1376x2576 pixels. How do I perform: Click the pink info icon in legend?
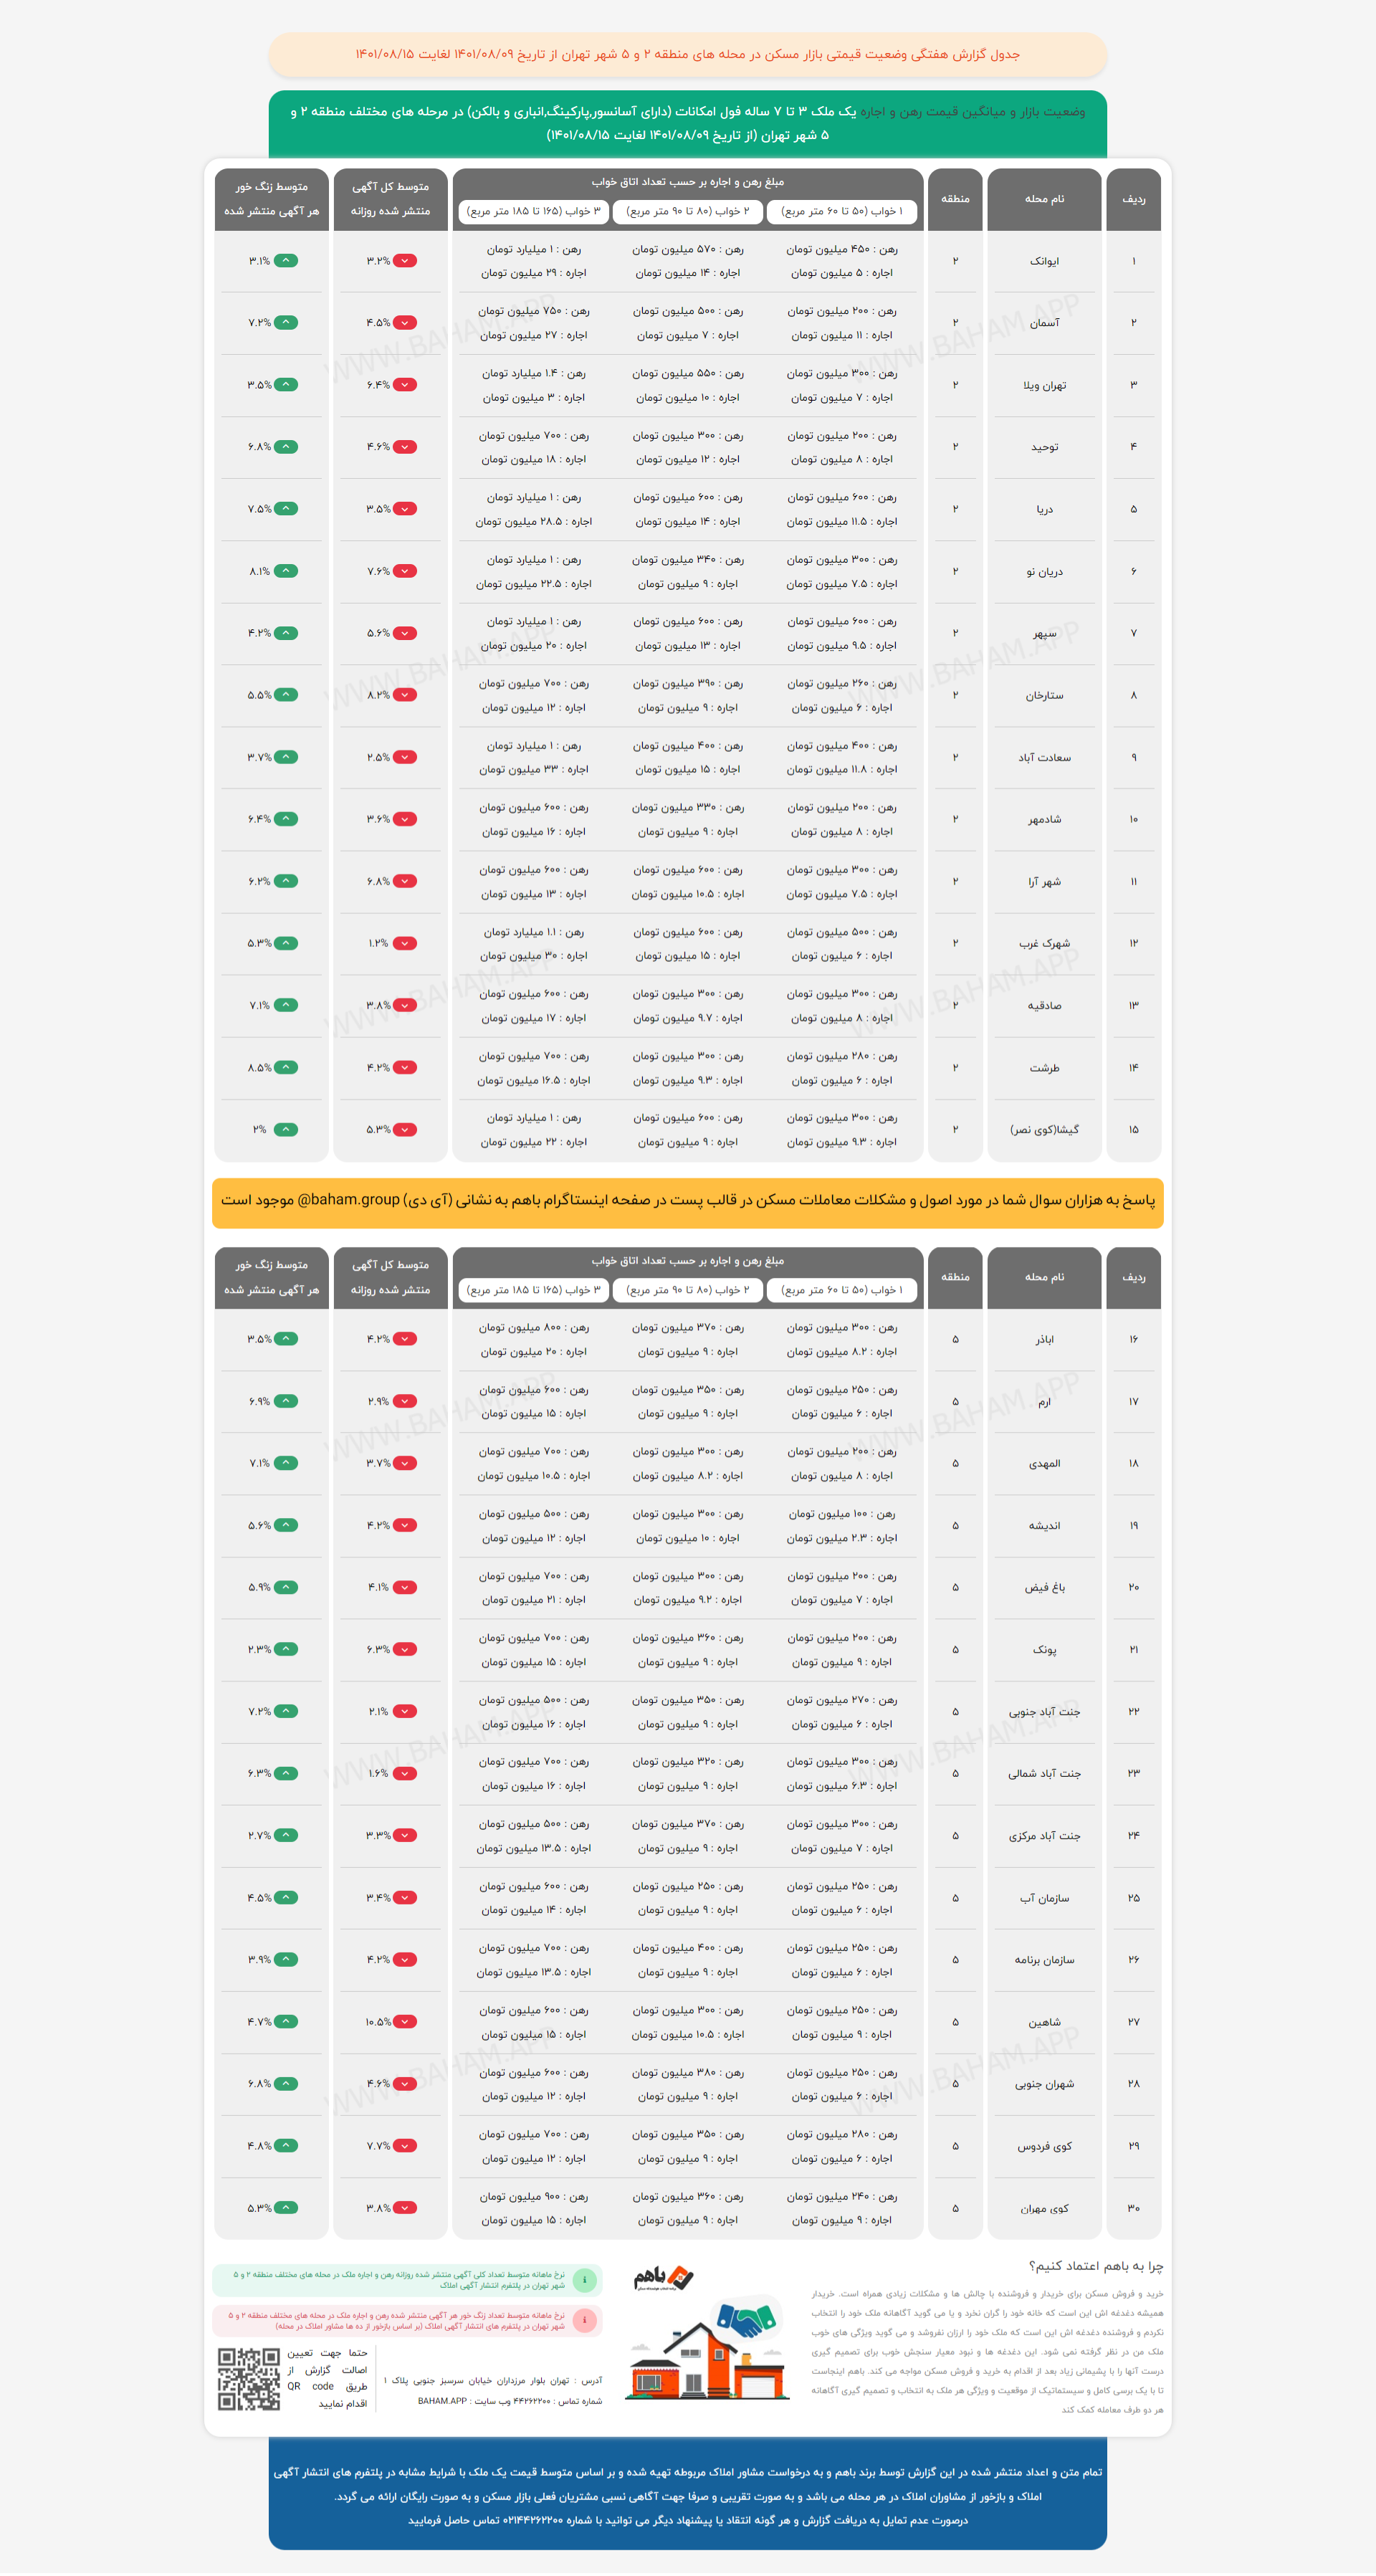pyautogui.click(x=585, y=2320)
